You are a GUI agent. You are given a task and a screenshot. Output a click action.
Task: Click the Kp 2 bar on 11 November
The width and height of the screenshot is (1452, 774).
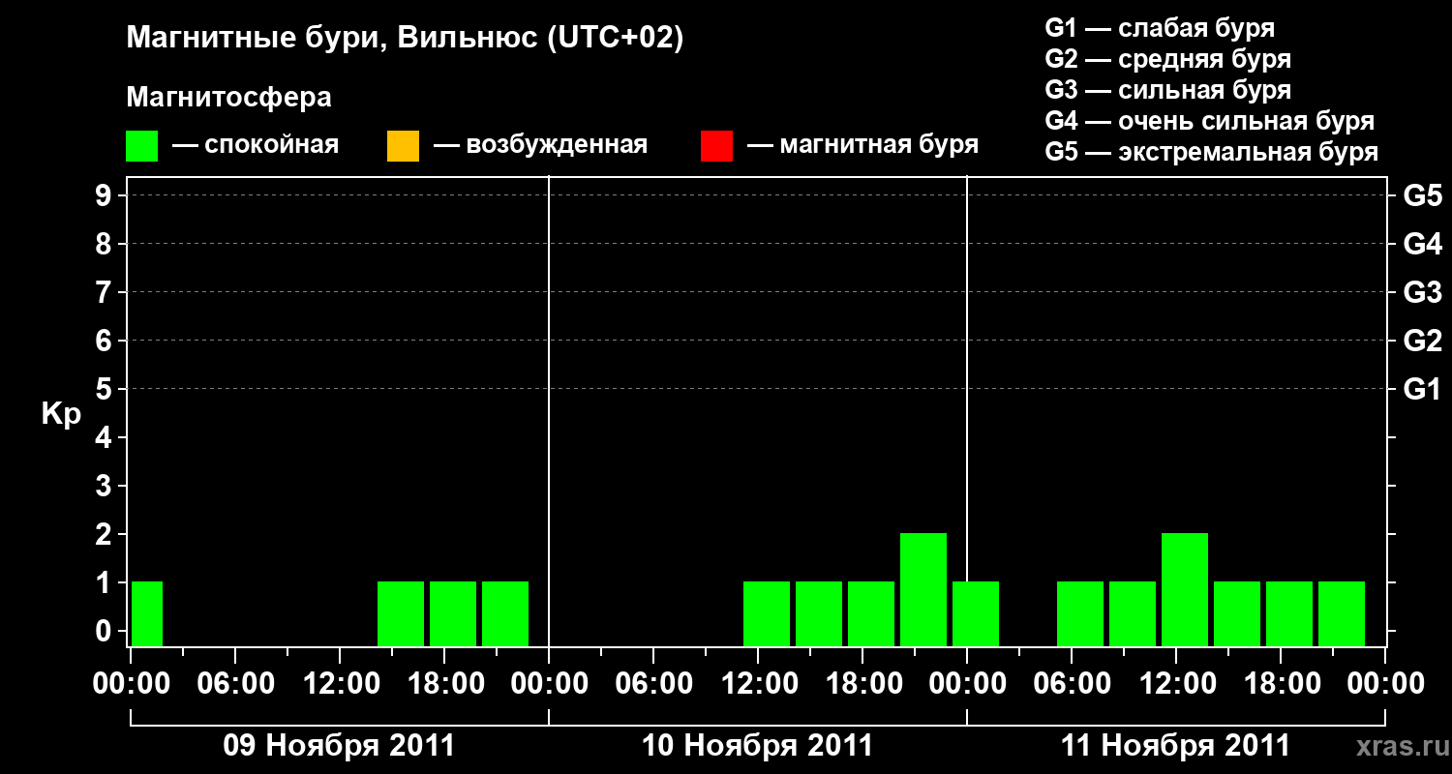1185,589
